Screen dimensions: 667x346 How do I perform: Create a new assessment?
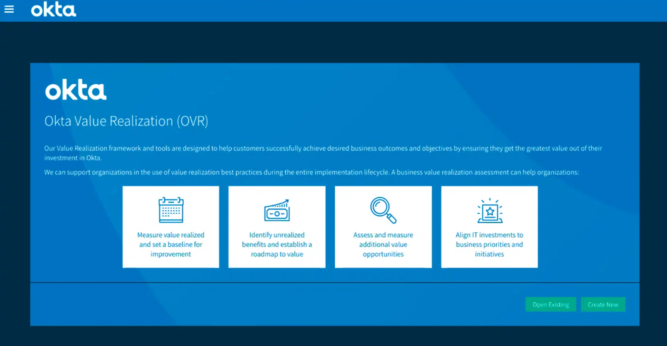pyautogui.click(x=603, y=305)
